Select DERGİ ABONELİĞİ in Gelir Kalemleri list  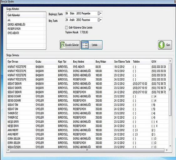click(16, 24)
